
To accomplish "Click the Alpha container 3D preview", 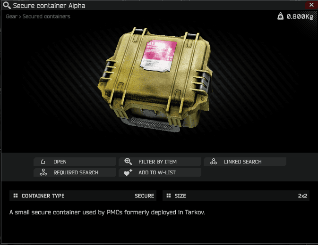I will [x=155, y=80].
